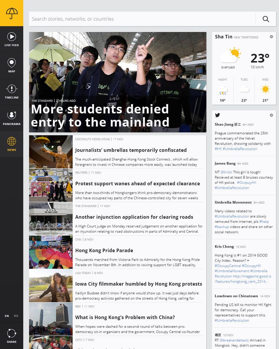The width and height of the screenshot is (279, 349).
Task: Click the Reuters protest wall thumbnail
Action: pyautogui.click(x=51, y=185)
